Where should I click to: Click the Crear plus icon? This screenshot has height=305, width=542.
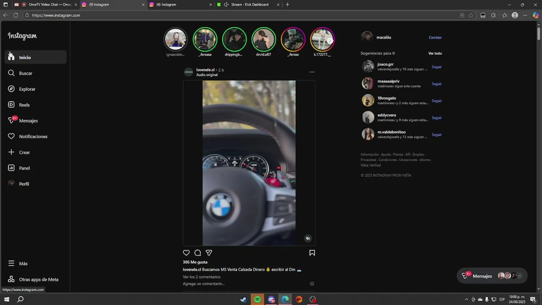pyautogui.click(x=11, y=152)
